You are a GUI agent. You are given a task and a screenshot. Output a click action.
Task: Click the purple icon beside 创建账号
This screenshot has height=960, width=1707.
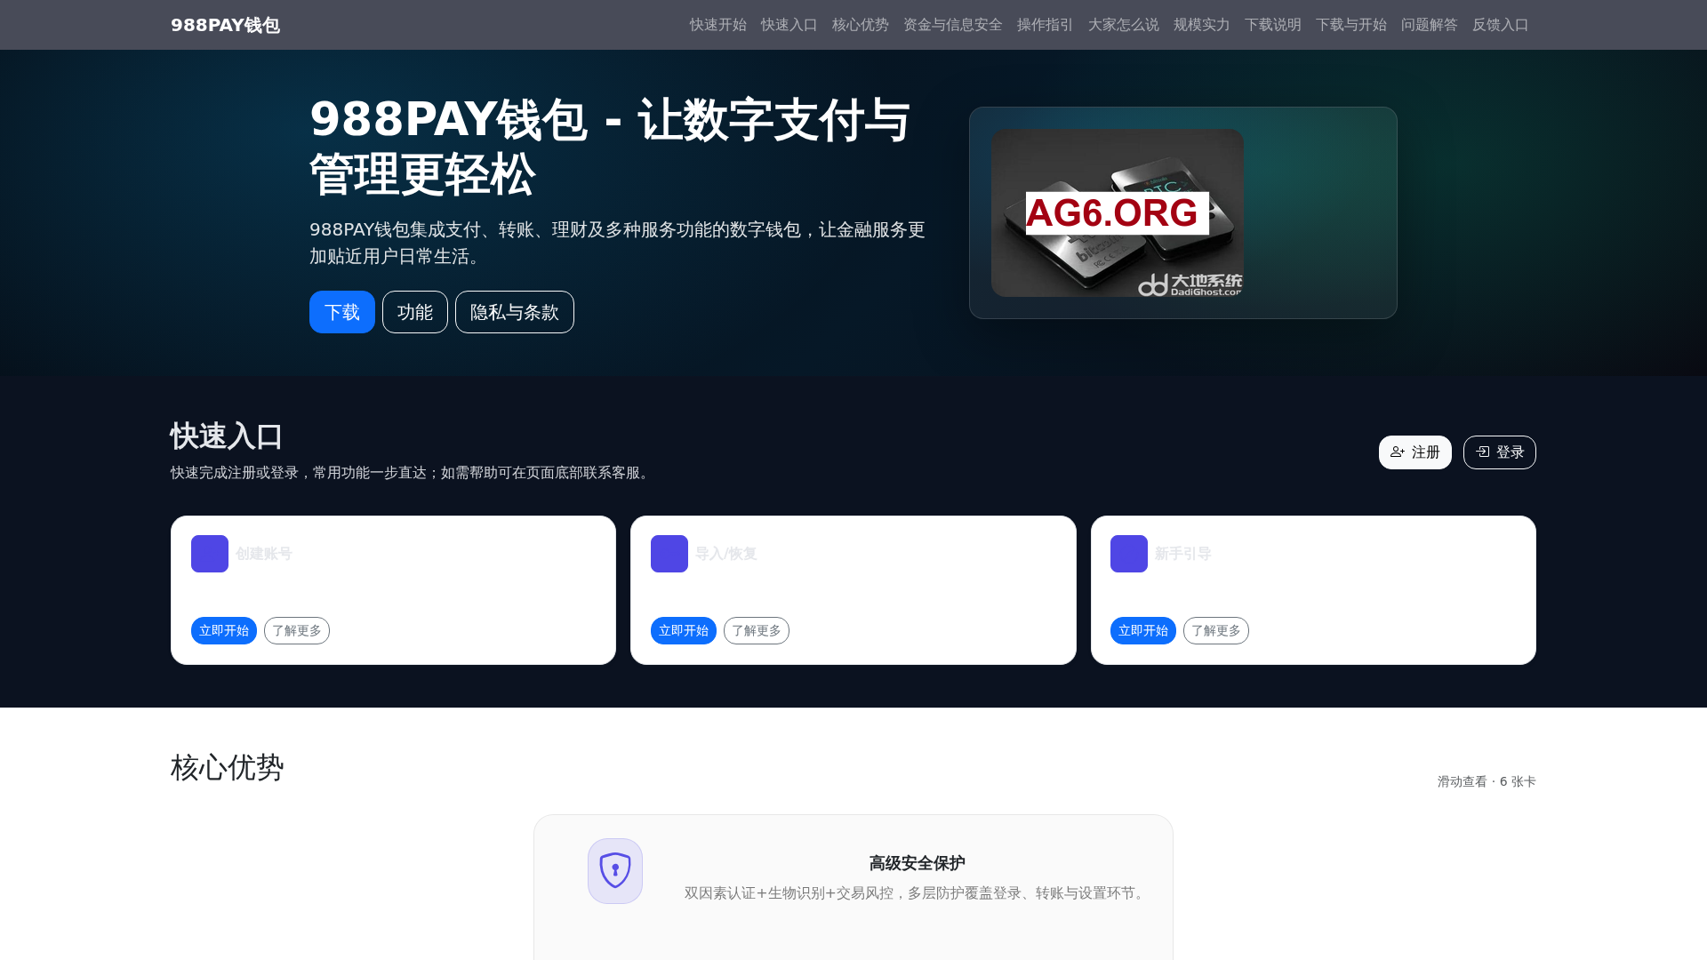point(210,554)
